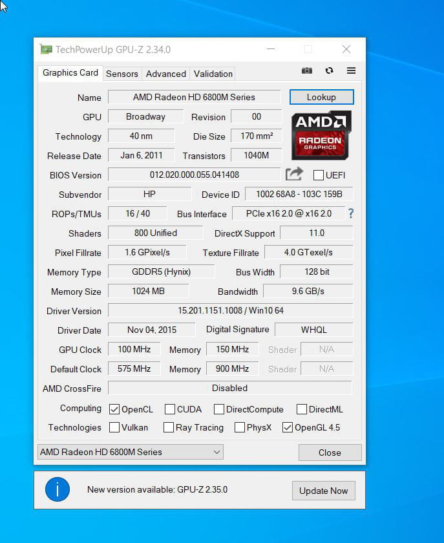Click the Pixel Fillrate field 1.6 GPixel/s
Viewport: 444px width, 543px height.
(147, 252)
